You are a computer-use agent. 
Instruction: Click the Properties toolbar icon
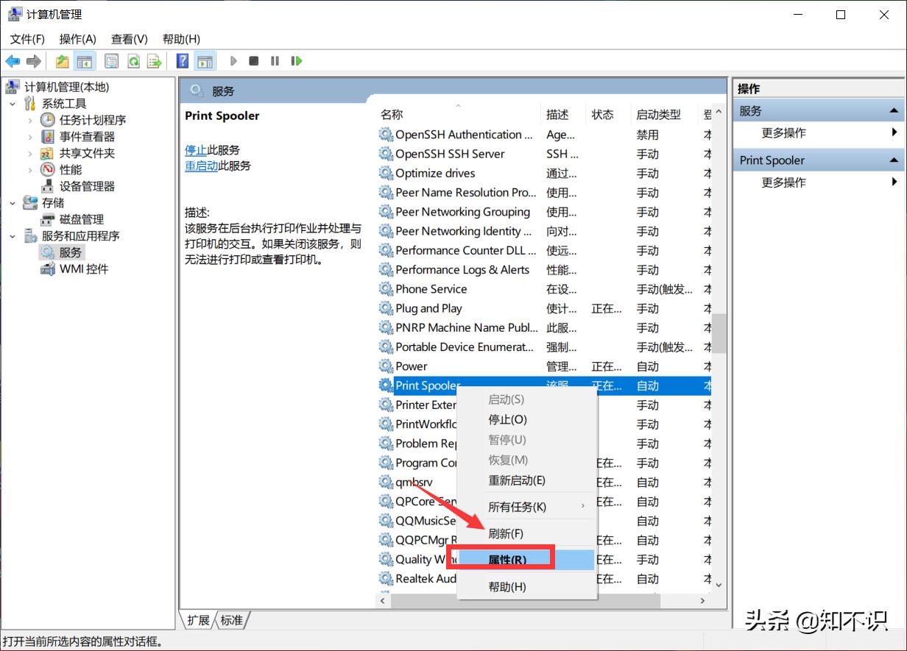tap(110, 60)
